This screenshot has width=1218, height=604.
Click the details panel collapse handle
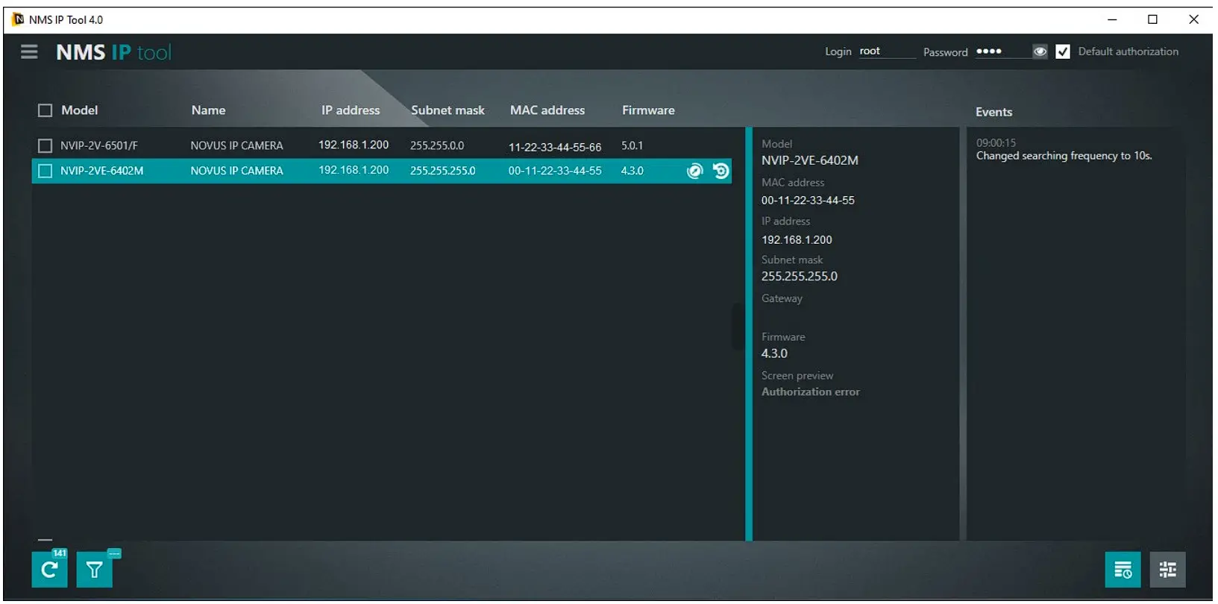coord(738,327)
